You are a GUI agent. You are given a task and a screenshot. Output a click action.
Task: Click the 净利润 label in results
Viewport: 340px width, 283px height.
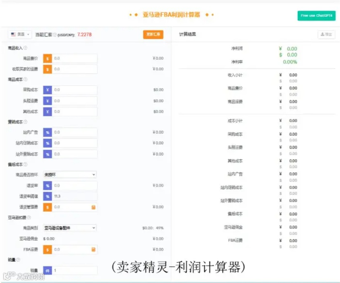237,48
